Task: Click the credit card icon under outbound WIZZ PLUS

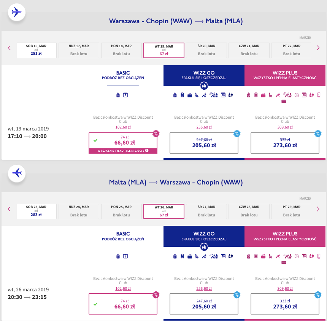Action: [x=284, y=102]
